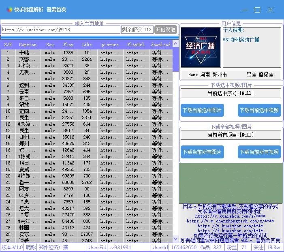The image size is (284, 252).
Task: Close the Kuaishou parser window
Action: point(270,10)
